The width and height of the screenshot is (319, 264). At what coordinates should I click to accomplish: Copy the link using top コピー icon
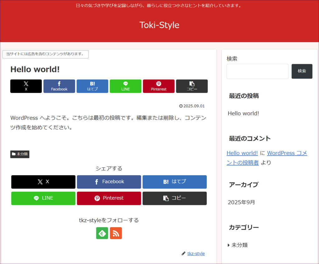pyautogui.click(x=192, y=86)
